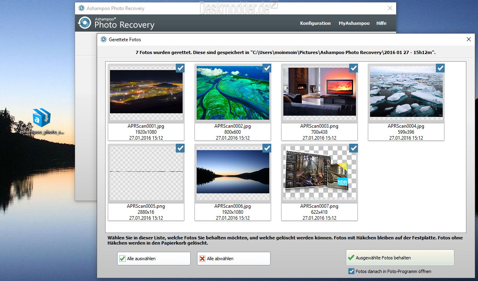Open the Hilfe menu
This screenshot has height=281, width=478.
click(x=381, y=23)
